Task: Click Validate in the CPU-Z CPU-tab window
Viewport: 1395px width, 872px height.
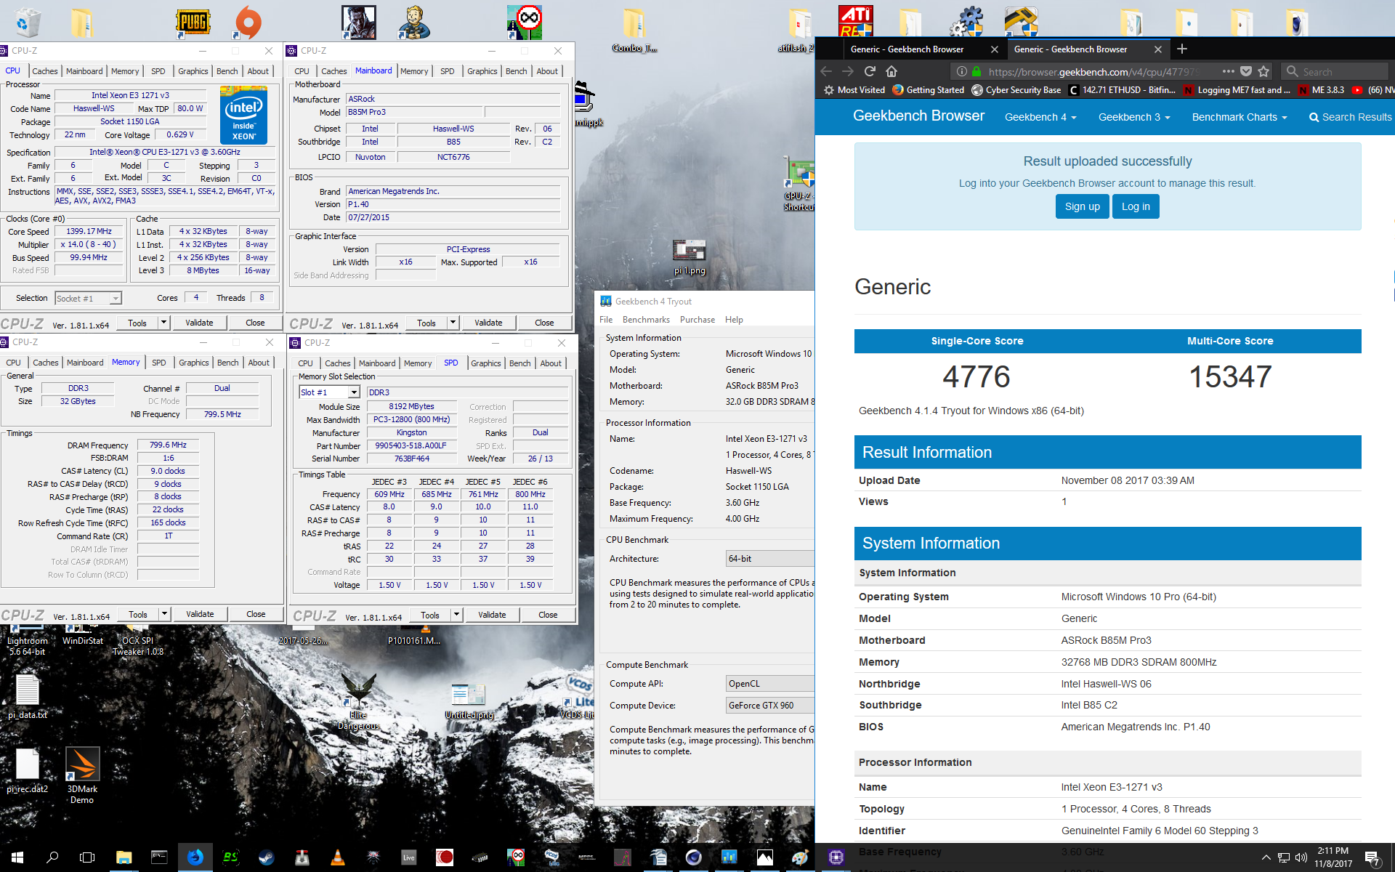Action: tap(199, 323)
